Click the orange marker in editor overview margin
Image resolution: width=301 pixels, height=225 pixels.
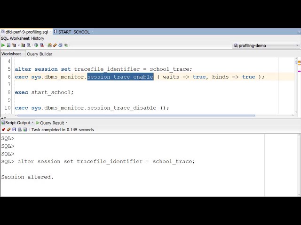[299, 63]
